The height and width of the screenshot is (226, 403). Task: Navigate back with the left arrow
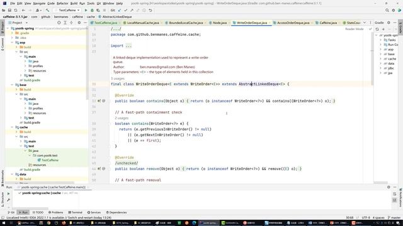(23, 10)
